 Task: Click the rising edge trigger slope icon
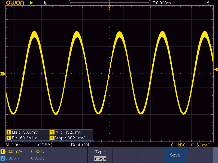tap(192, 145)
